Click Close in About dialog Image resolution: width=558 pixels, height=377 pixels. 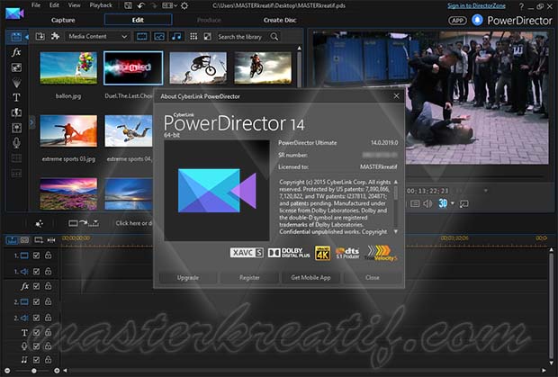(373, 278)
